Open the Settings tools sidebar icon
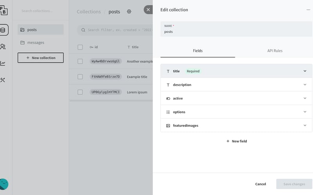 click(3, 80)
